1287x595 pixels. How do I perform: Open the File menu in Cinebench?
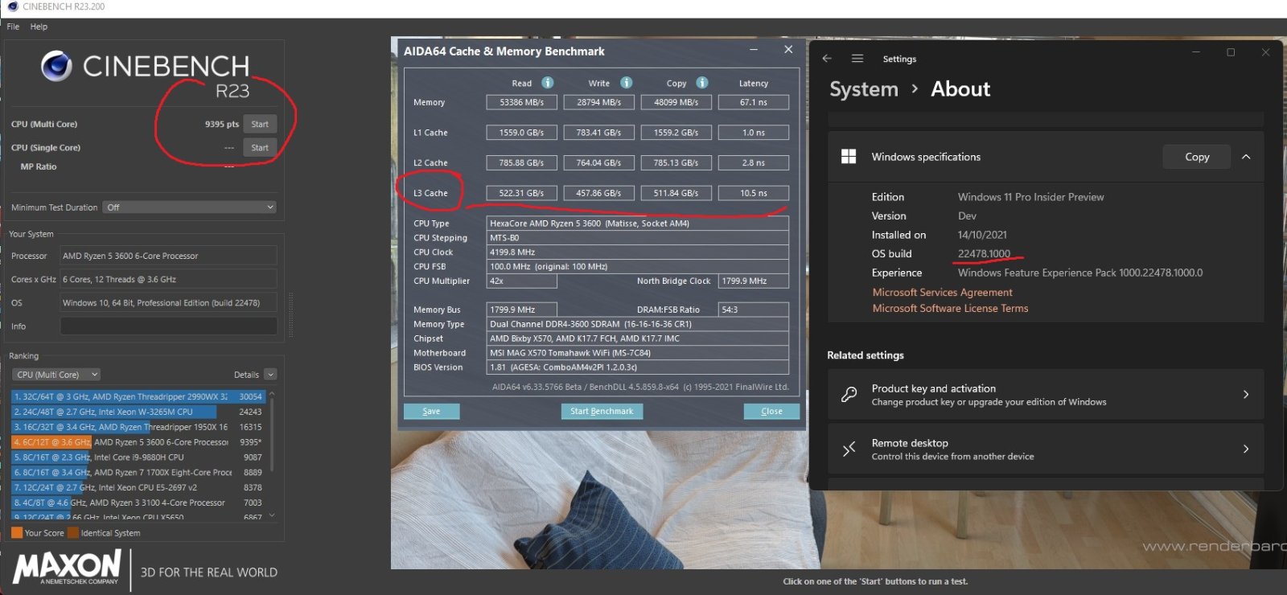pos(13,27)
